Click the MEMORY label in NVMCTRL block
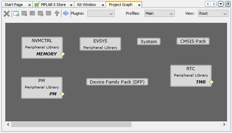The height and width of the screenshot is (133, 232). pyautogui.click(x=47, y=54)
